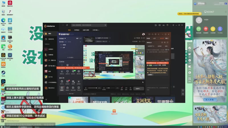
Task: Click the cart icon in right side strip
Action: pos(190,54)
